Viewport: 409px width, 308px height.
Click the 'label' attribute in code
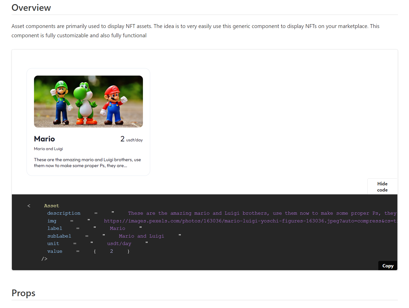pos(55,228)
